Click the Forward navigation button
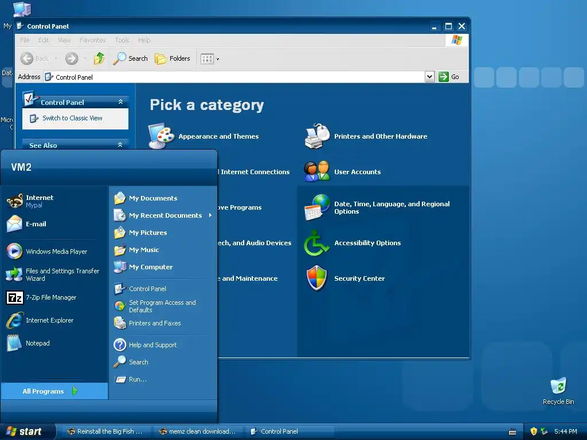This screenshot has width=587, height=440. click(x=72, y=58)
